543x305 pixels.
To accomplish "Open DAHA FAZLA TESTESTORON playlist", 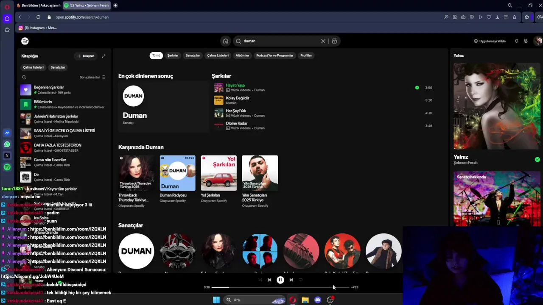I will click(x=63, y=147).
